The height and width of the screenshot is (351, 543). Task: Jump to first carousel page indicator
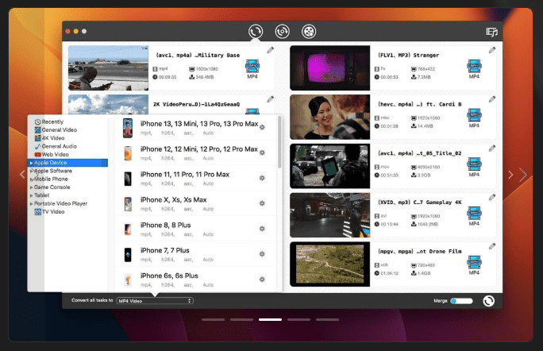point(213,319)
